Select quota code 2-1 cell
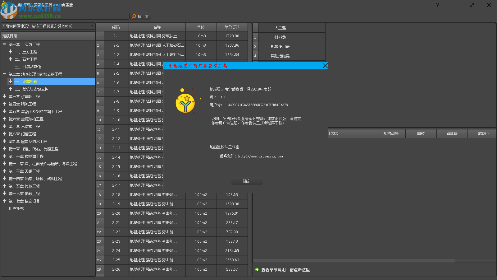 pyautogui.click(x=116, y=36)
